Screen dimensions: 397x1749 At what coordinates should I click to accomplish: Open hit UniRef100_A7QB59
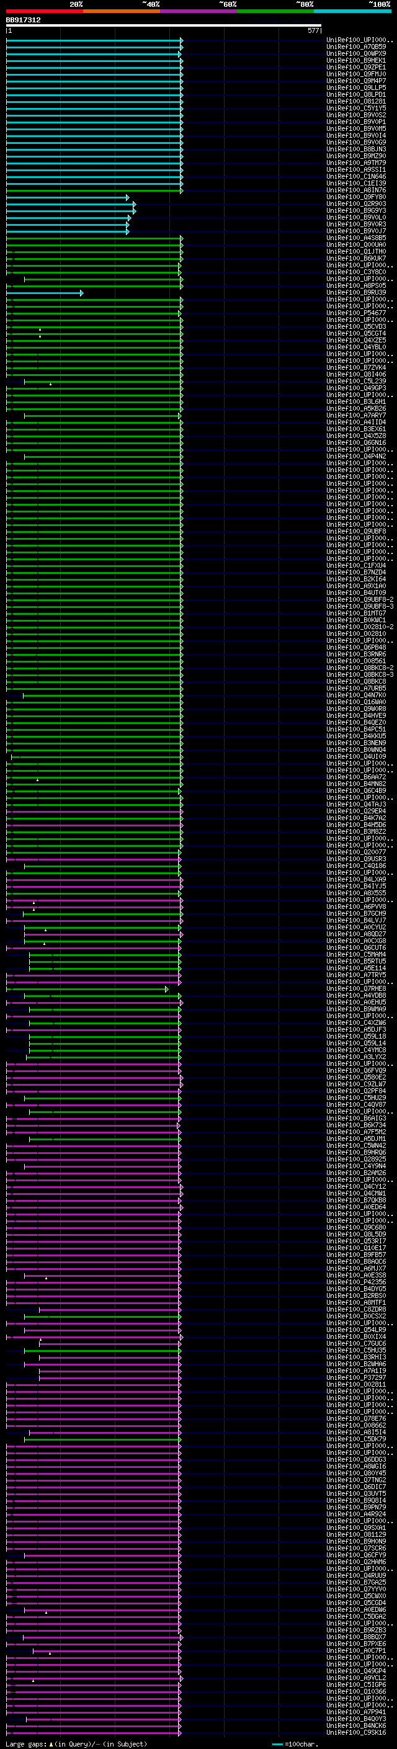coord(356,47)
